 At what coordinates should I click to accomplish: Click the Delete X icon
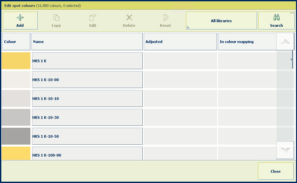tap(129, 18)
